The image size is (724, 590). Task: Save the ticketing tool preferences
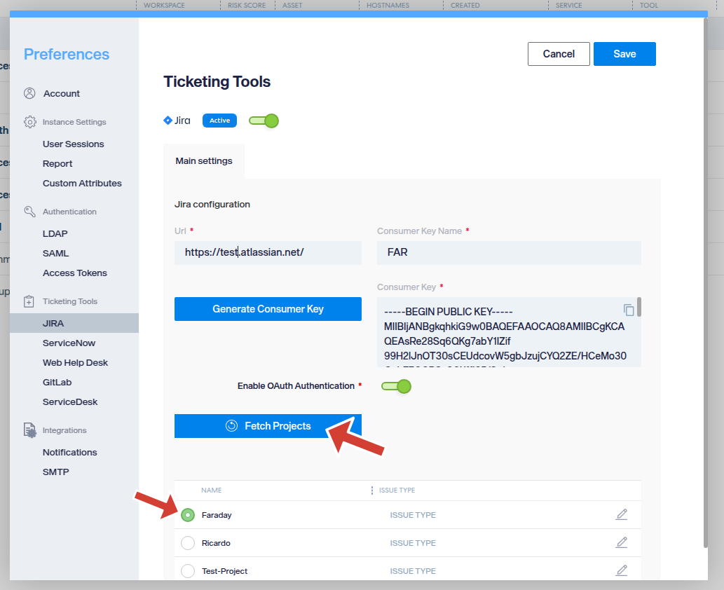(x=624, y=54)
